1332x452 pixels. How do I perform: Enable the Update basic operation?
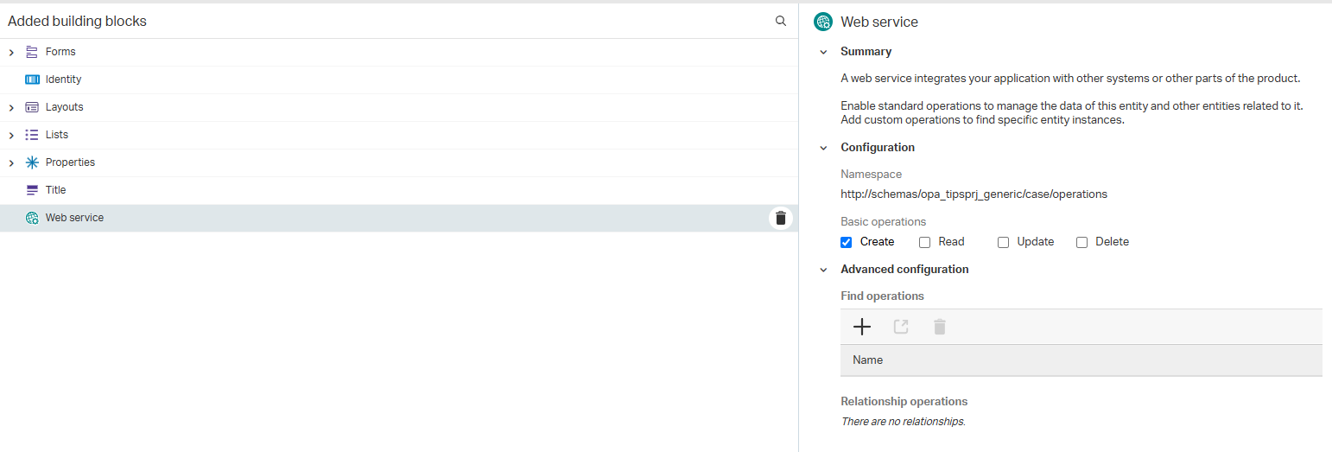(x=1003, y=242)
